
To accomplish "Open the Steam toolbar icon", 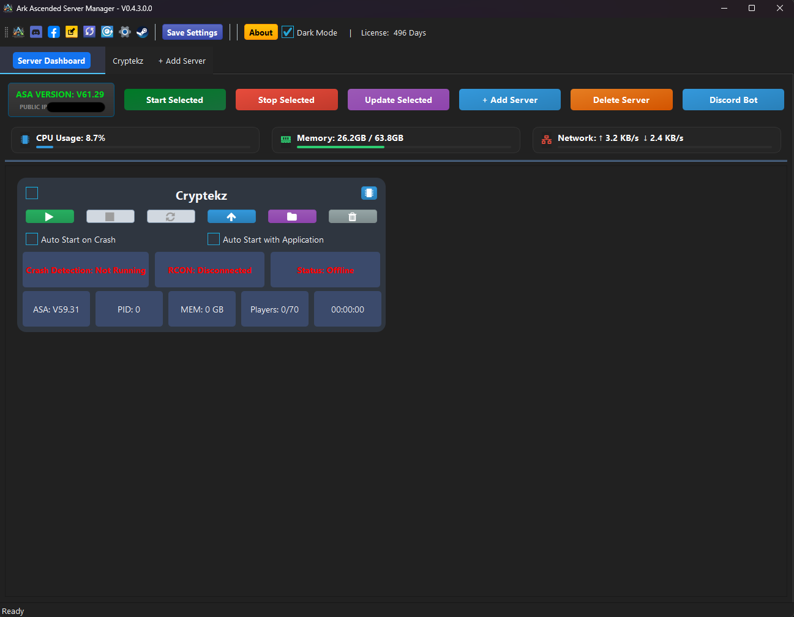I will (142, 32).
